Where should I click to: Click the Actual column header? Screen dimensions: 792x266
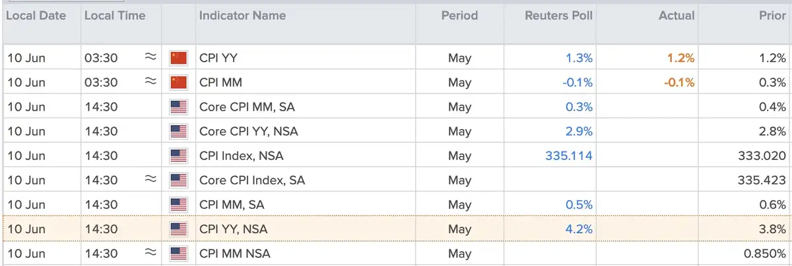[x=677, y=16]
